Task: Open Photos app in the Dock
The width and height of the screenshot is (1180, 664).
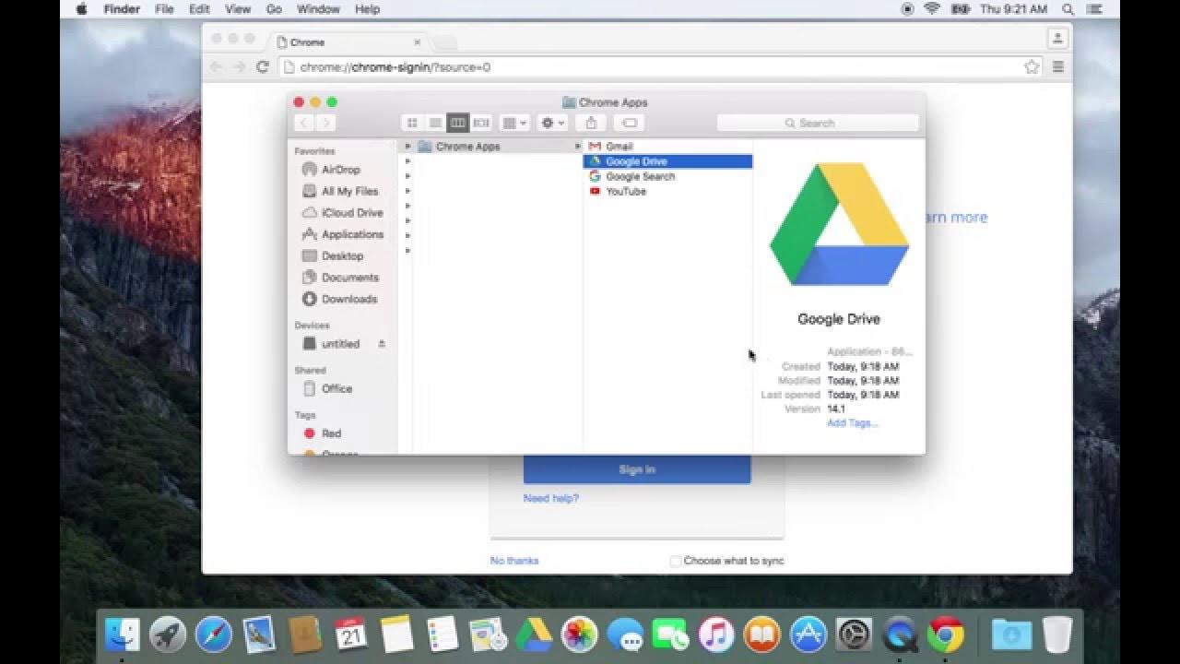Action: pos(579,634)
